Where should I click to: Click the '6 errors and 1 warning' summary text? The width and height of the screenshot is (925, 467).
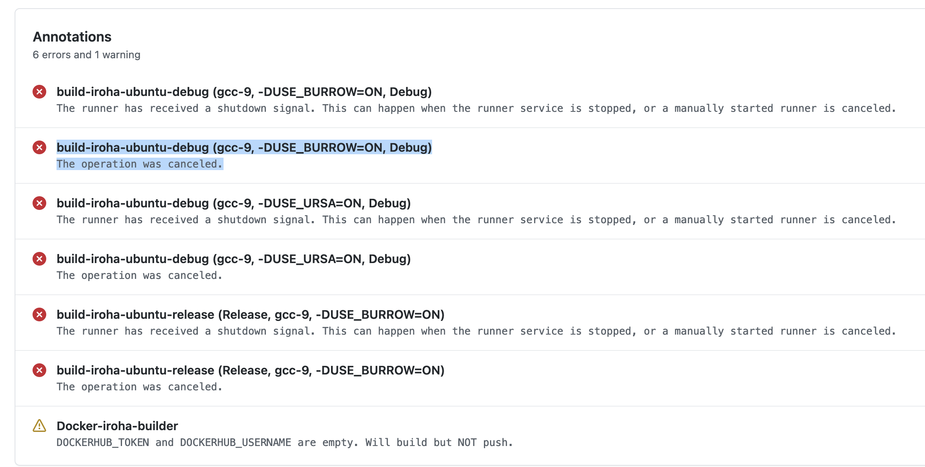click(86, 55)
